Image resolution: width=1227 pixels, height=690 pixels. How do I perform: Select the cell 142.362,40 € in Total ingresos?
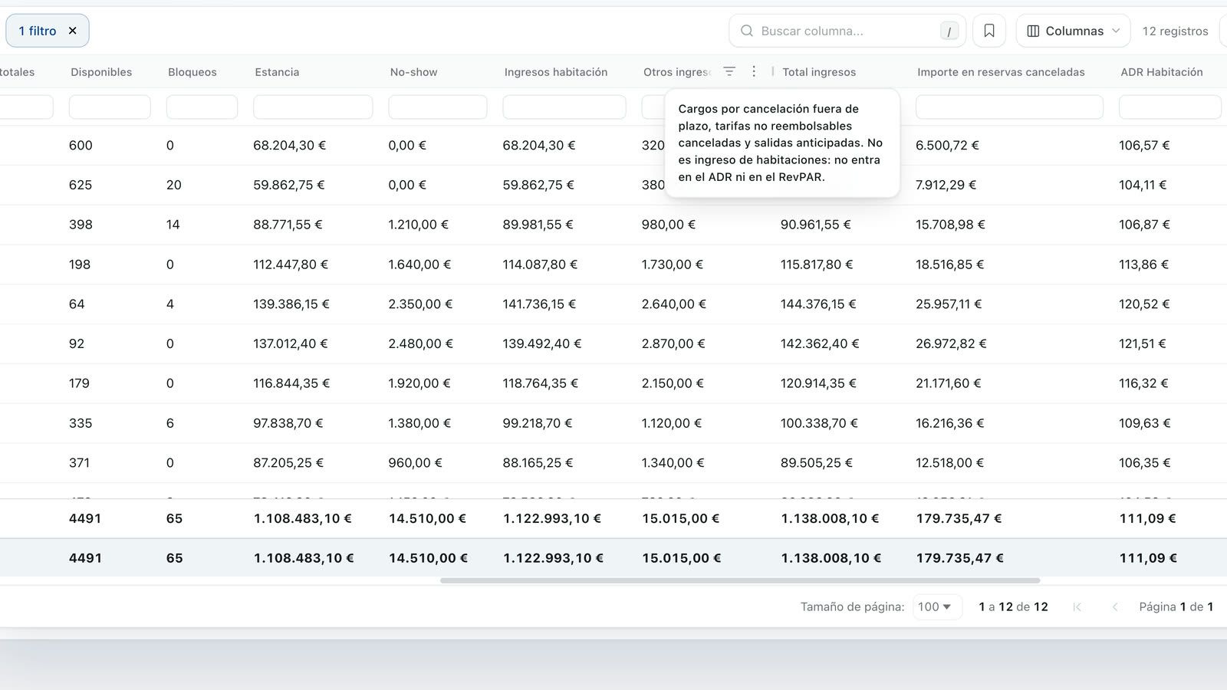coord(820,344)
